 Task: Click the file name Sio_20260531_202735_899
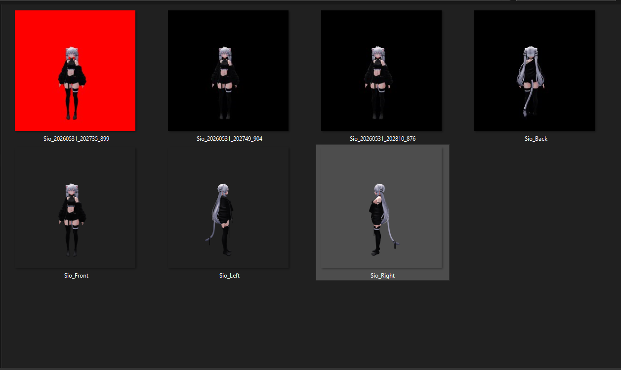[76, 139]
